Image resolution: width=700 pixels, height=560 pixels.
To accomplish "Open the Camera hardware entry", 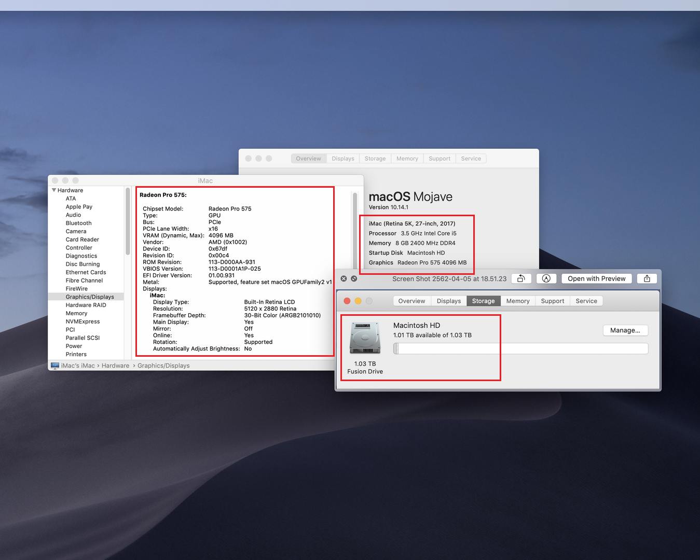I will 76,232.
